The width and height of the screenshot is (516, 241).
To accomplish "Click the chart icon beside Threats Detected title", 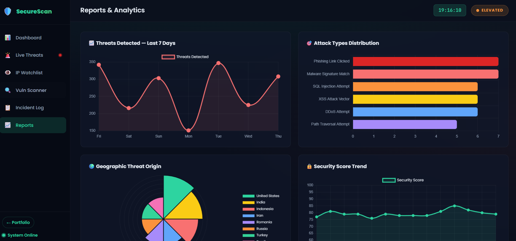I will click(92, 43).
